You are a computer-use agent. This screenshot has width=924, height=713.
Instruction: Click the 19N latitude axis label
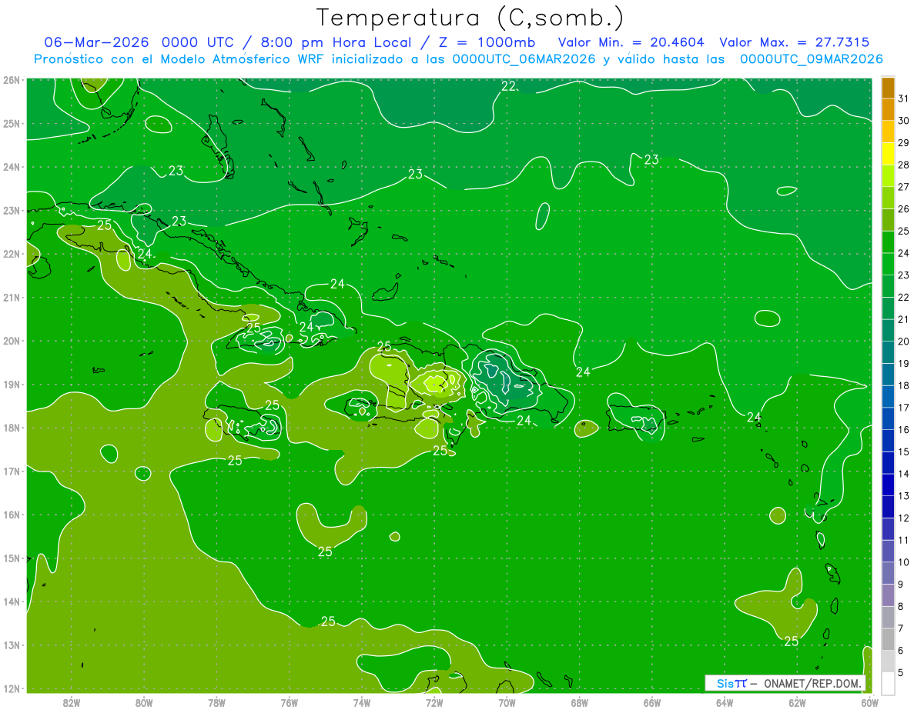12,384
